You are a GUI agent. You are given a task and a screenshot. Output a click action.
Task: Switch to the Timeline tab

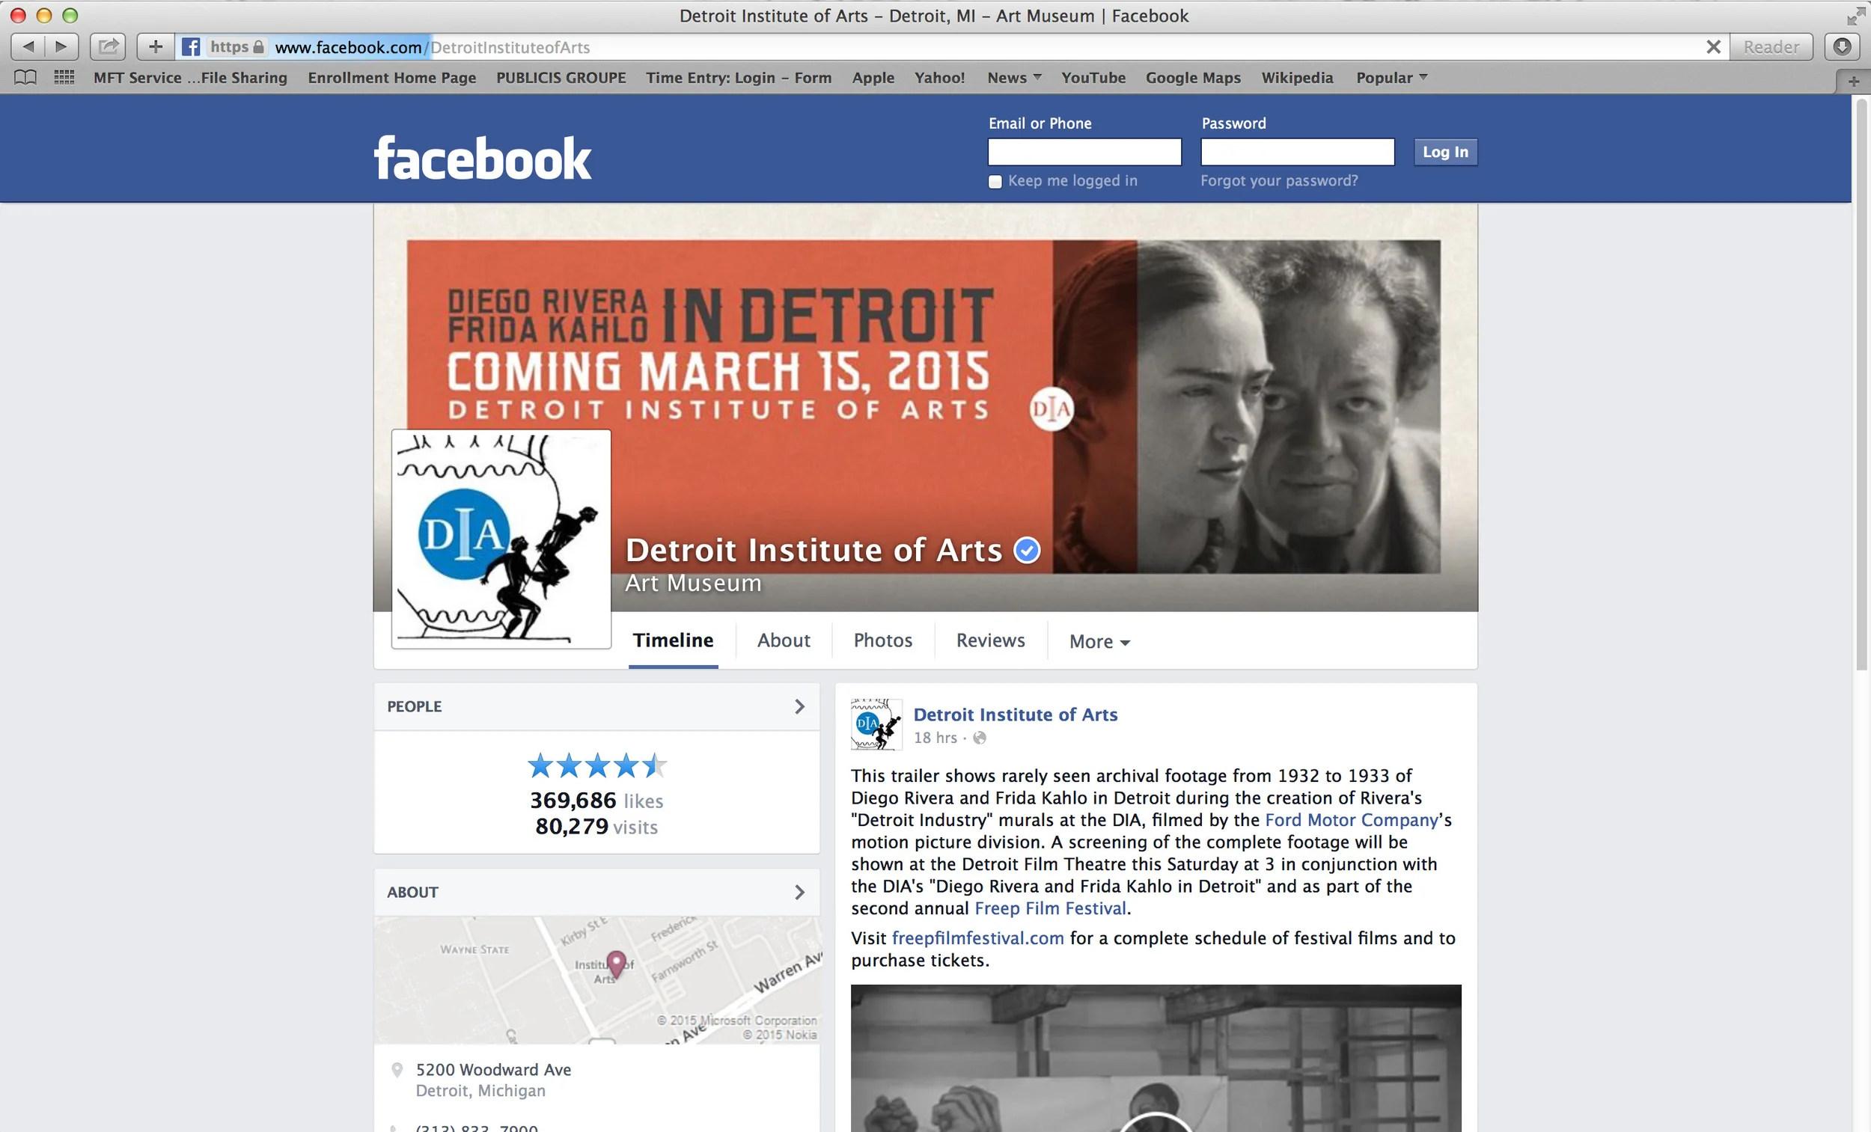[x=673, y=640]
